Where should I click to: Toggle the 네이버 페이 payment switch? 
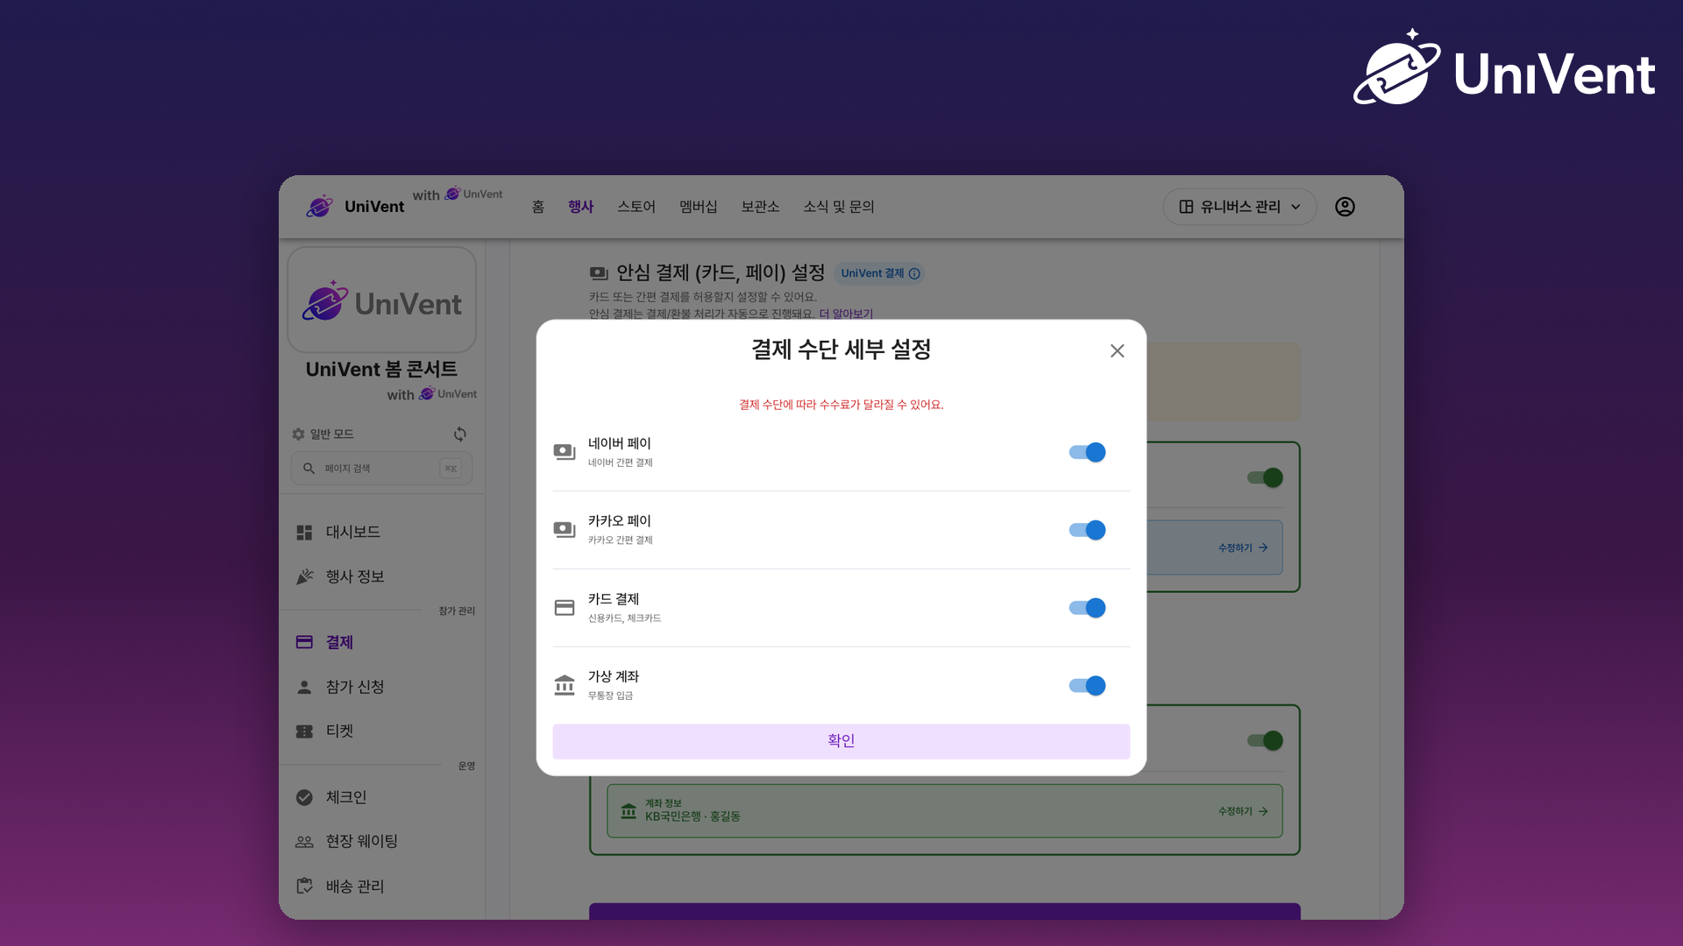tap(1087, 453)
